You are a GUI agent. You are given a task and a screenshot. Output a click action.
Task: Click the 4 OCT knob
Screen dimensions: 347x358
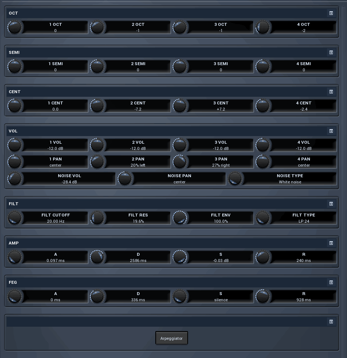[x=263, y=27]
